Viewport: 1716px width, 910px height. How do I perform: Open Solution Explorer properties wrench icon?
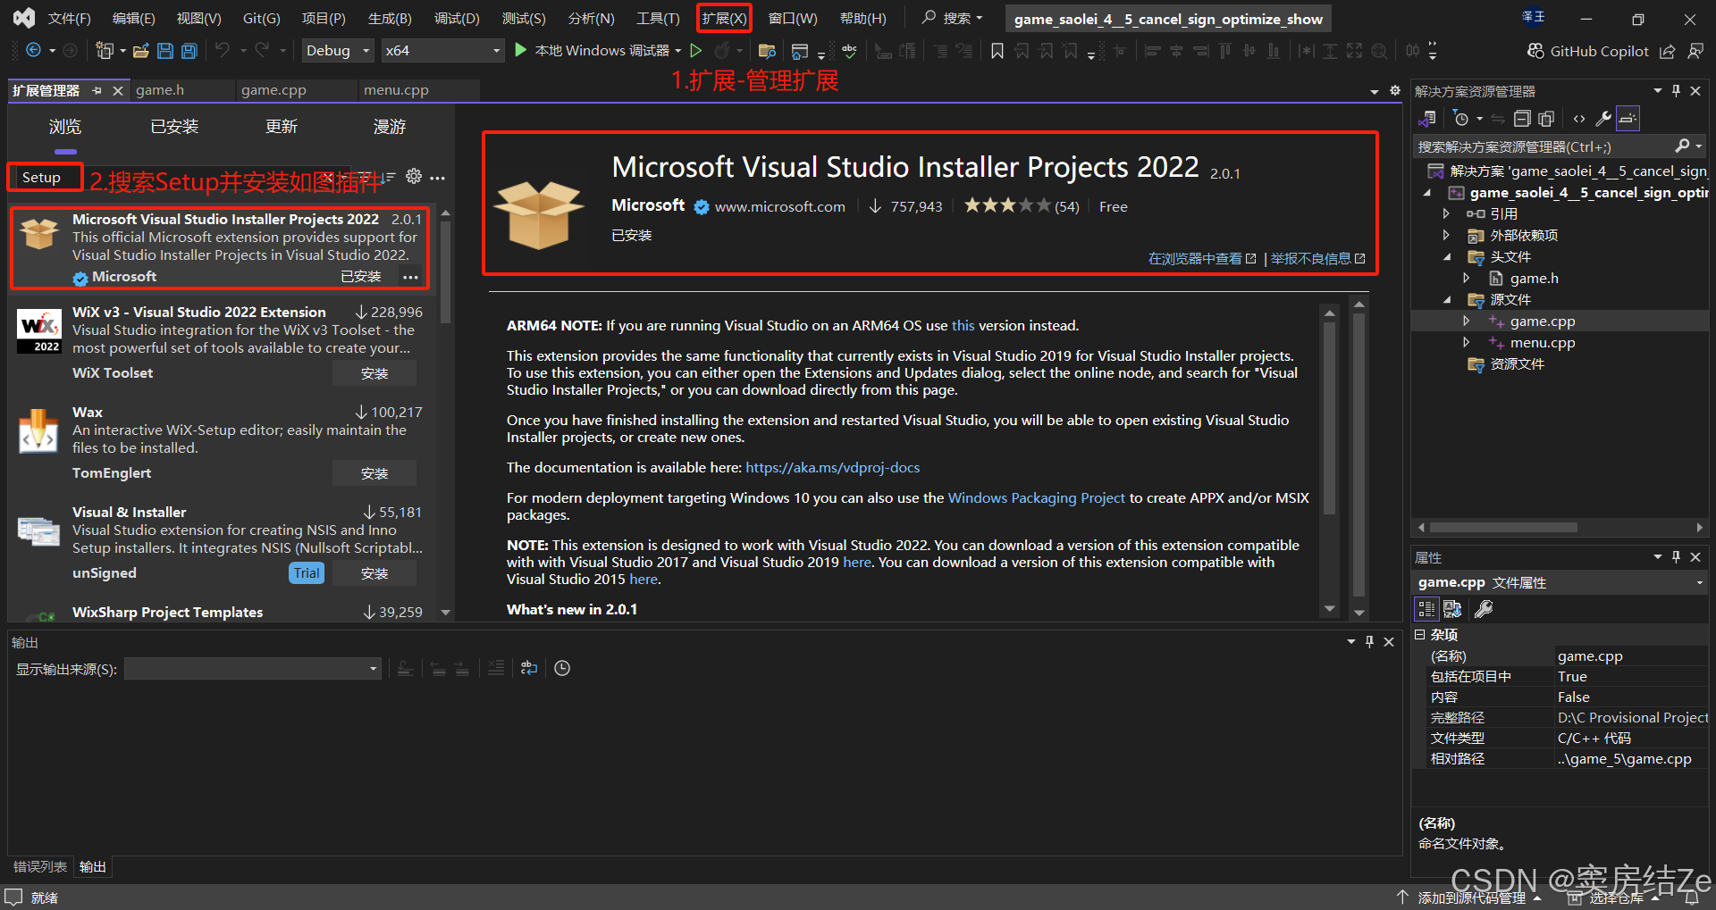(x=1602, y=118)
